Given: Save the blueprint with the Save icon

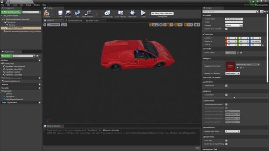Looking at the screenshot, I should click(60, 13).
